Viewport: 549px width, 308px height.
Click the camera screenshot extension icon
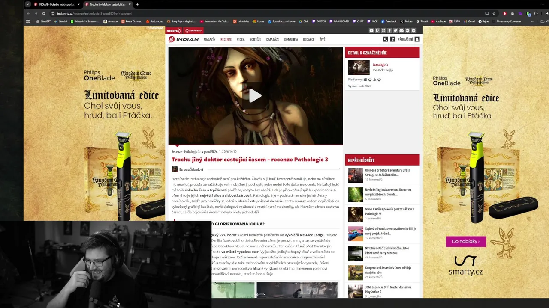[513, 13]
